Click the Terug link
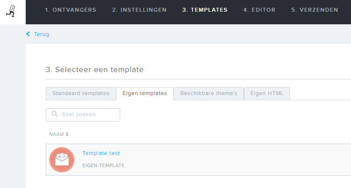Image resolution: width=351 pixels, height=188 pixels. coord(42,34)
